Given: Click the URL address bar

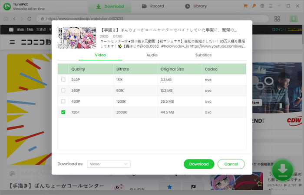Looking at the screenshot, I should 152,19.
